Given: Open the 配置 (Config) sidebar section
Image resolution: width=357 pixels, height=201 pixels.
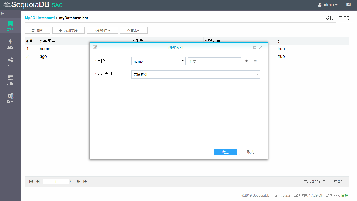Looking at the screenshot, I should click(x=10, y=98).
